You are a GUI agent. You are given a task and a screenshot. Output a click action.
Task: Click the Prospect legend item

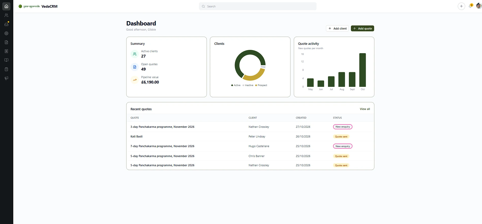261,85
